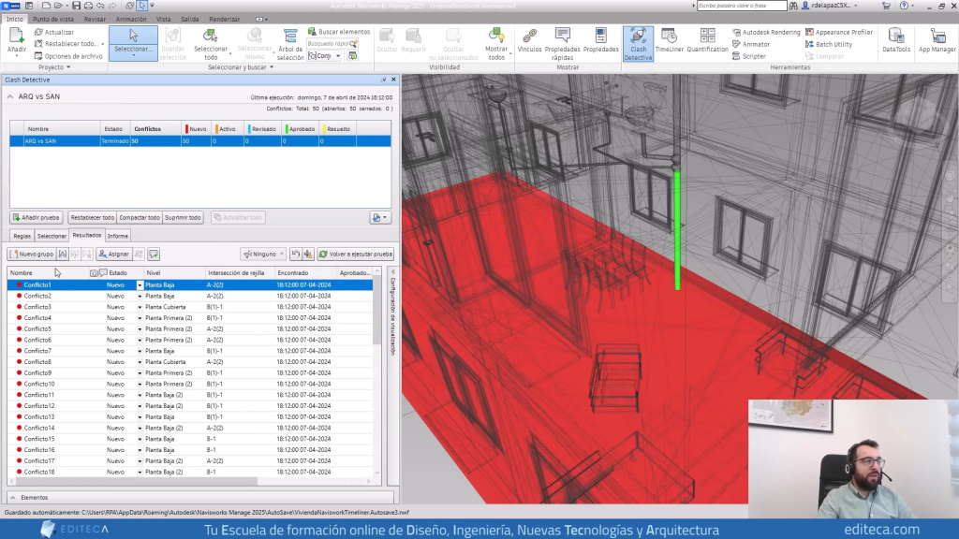Click Buscar elementos
Image resolution: width=959 pixels, height=539 pixels.
click(x=339, y=32)
